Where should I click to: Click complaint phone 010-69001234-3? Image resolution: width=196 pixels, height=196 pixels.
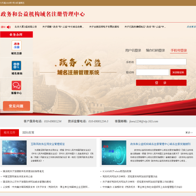tap(98, 122)
